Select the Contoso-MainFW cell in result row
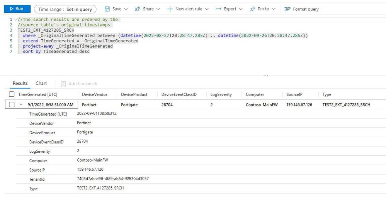This screenshot has height=207, width=386. coord(262,104)
